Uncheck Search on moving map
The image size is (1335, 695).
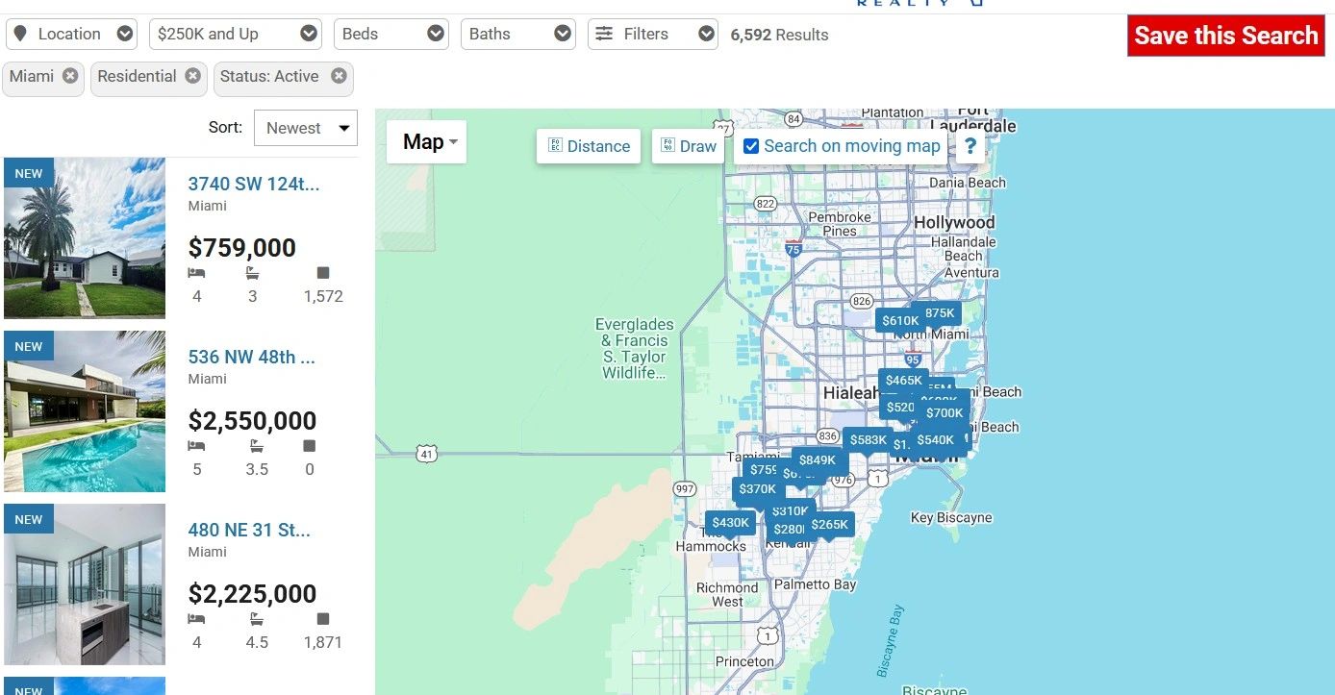coord(752,146)
